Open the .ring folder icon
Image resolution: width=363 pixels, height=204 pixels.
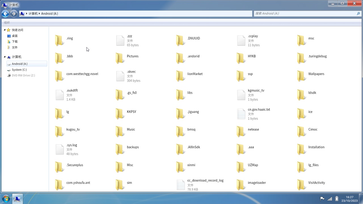coord(59,41)
